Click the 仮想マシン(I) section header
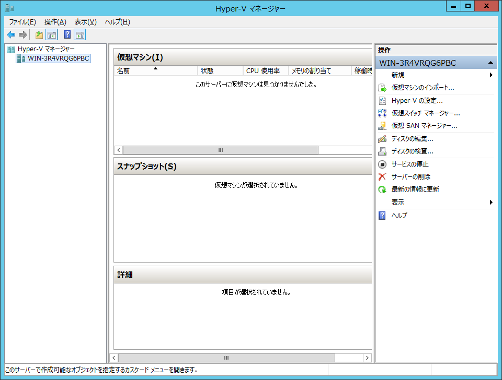502x380 pixels. pos(243,57)
